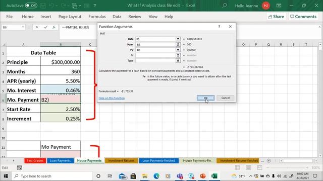Image resolution: width=323 pixels, height=181 pixels.
Task: Open Customize Quick Access Toolbar dropdown
Action: [95, 6]
